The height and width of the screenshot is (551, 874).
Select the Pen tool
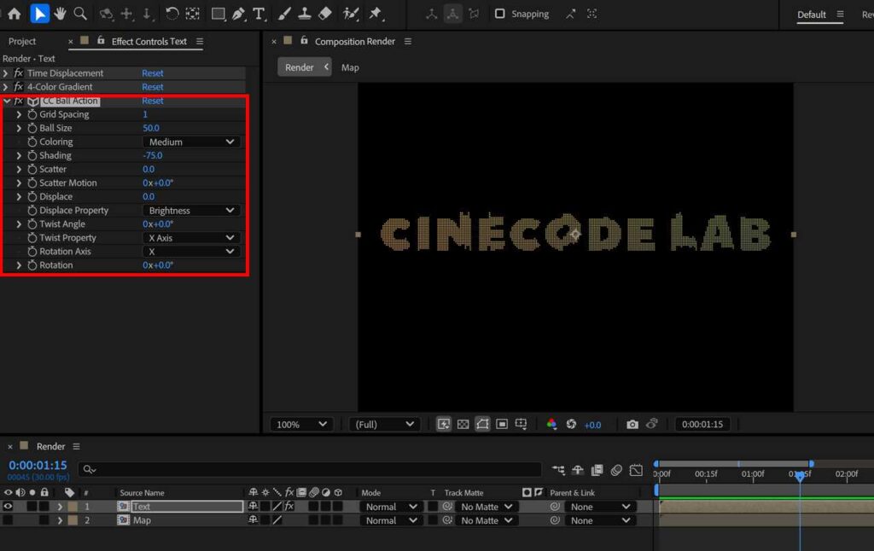pos(239,14)
